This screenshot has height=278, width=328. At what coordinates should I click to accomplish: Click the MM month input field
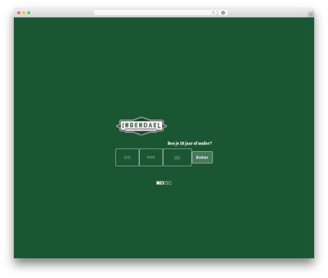coord(151,157)
